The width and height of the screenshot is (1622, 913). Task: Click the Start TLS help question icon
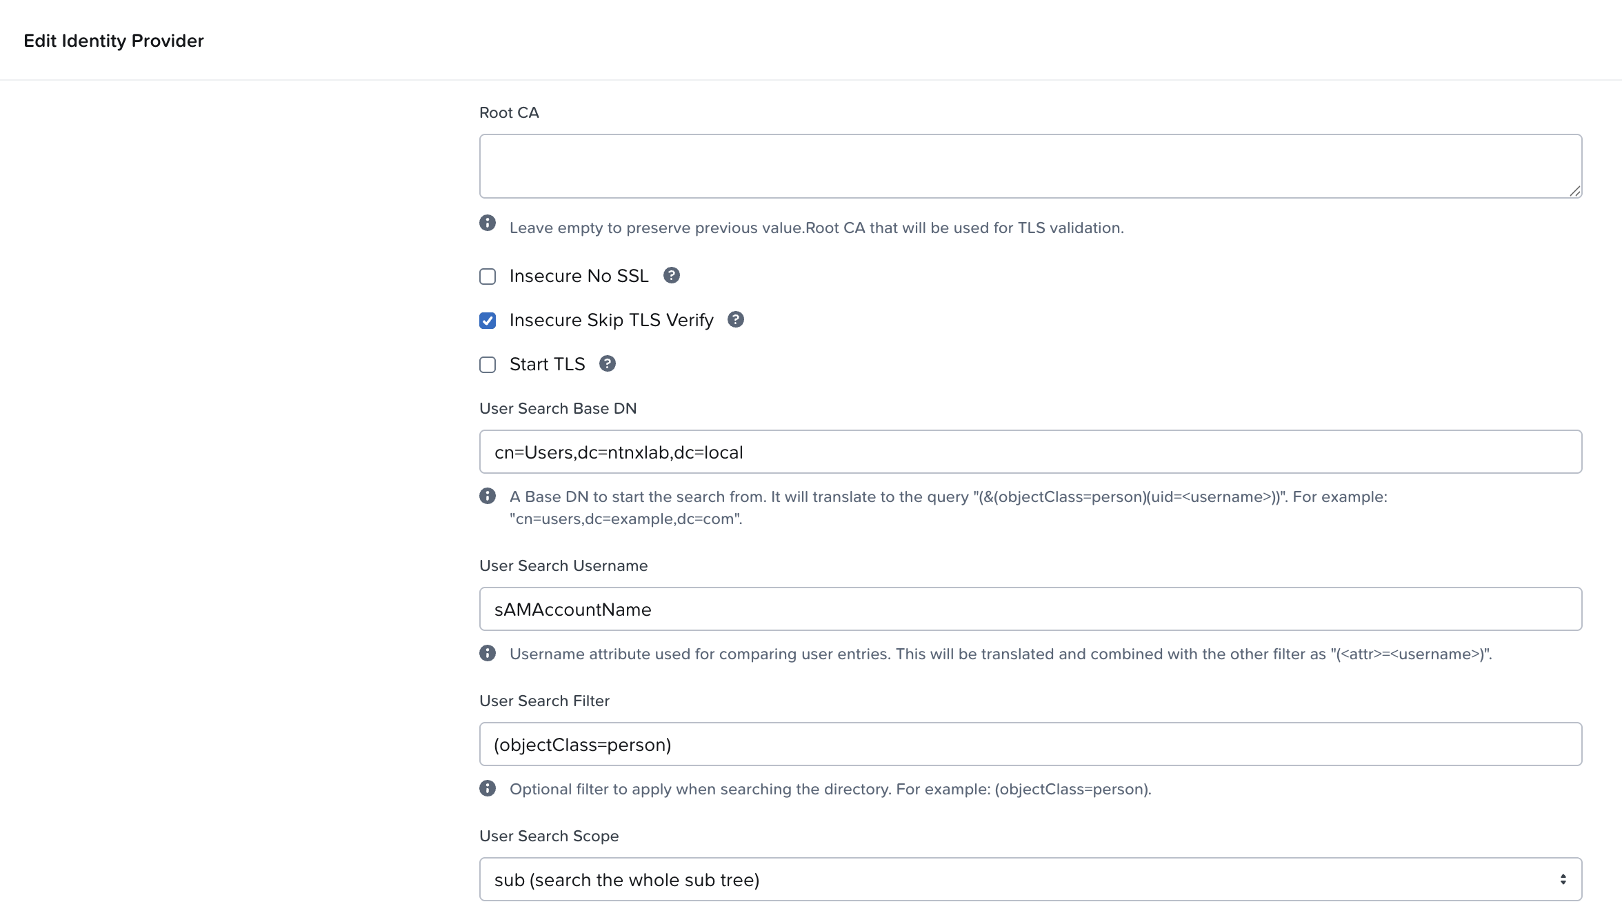pos(607,364)
